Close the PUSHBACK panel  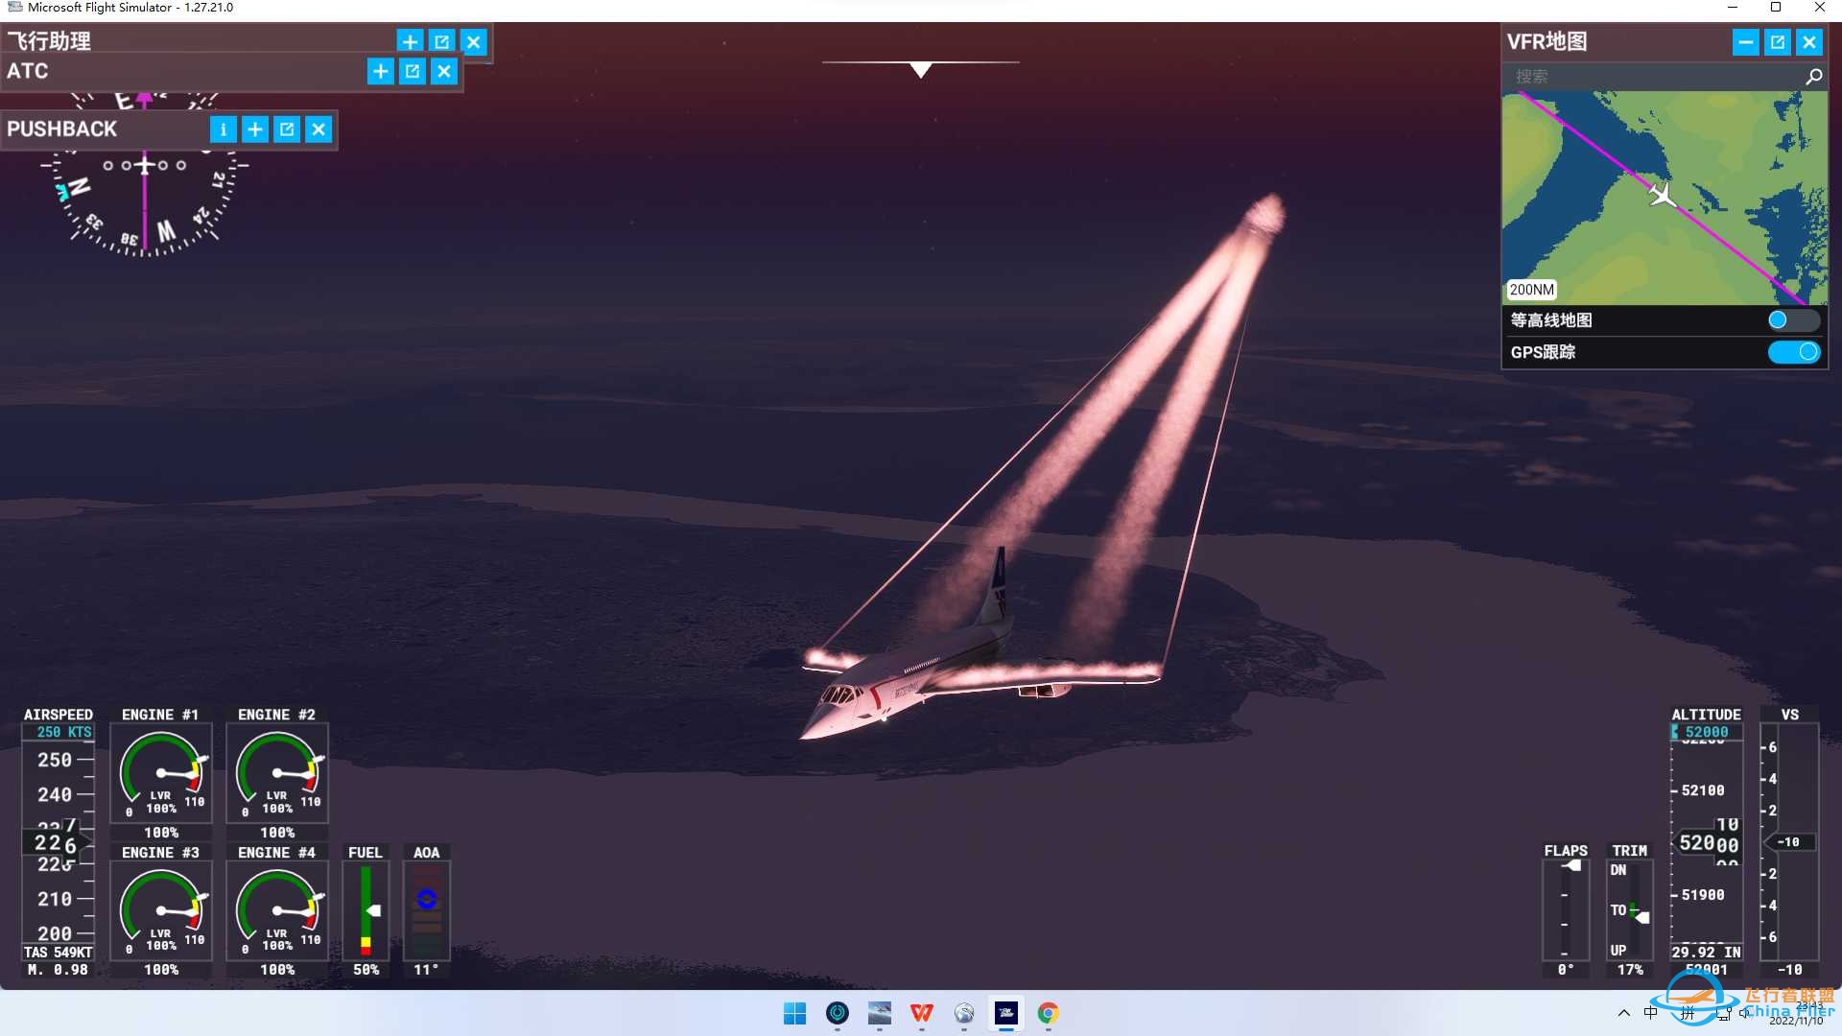(x=319, y=129)
